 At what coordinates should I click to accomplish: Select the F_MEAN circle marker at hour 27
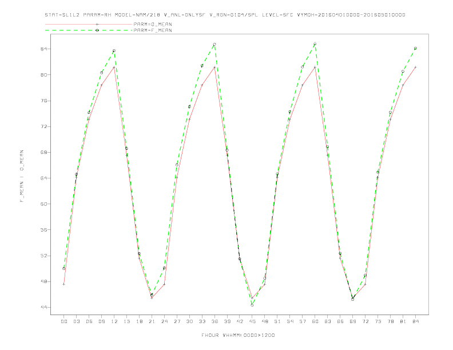[x=177, y=165]
